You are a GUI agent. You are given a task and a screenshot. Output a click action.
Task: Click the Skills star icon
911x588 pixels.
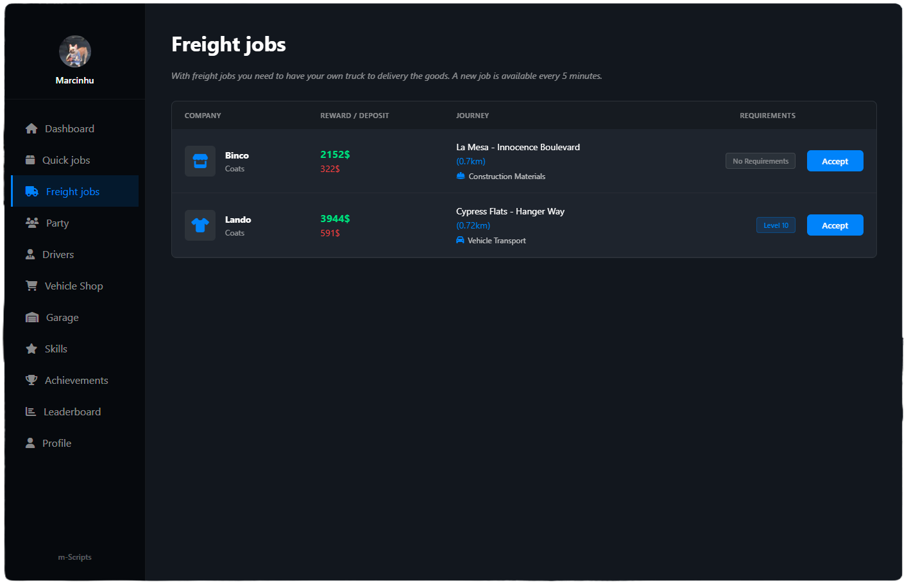point(31,349)
